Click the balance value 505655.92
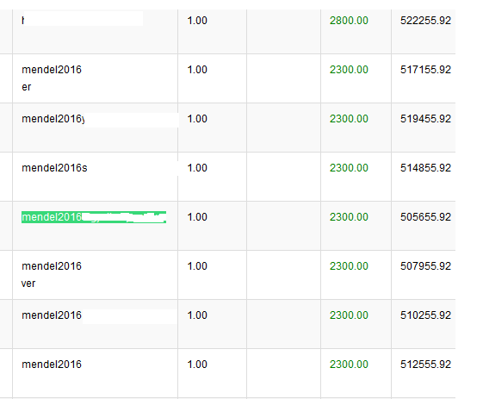Image resolution: width=483 pixels, height=399 pixels. click(x=425, y=217)
